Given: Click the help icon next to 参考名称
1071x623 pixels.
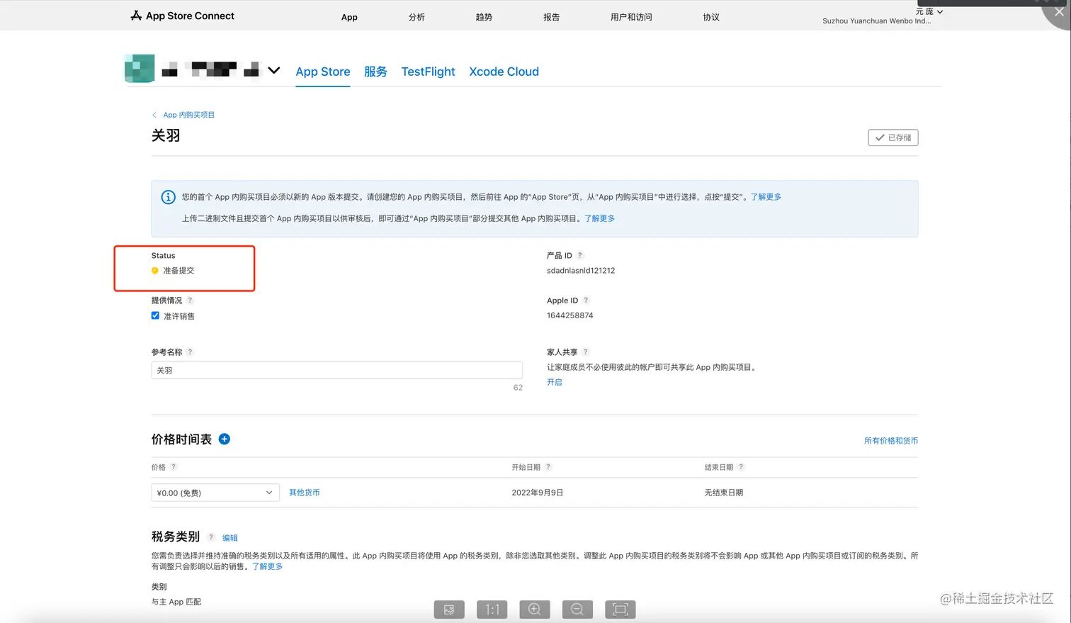Looking at the screenshot, I should pyautogui.click(x=190, y=352).
